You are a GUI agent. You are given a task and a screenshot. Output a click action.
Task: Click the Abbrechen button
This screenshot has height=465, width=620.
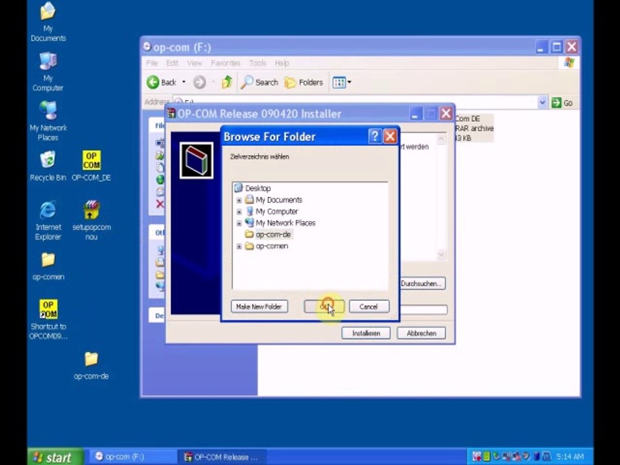(421, 333)
